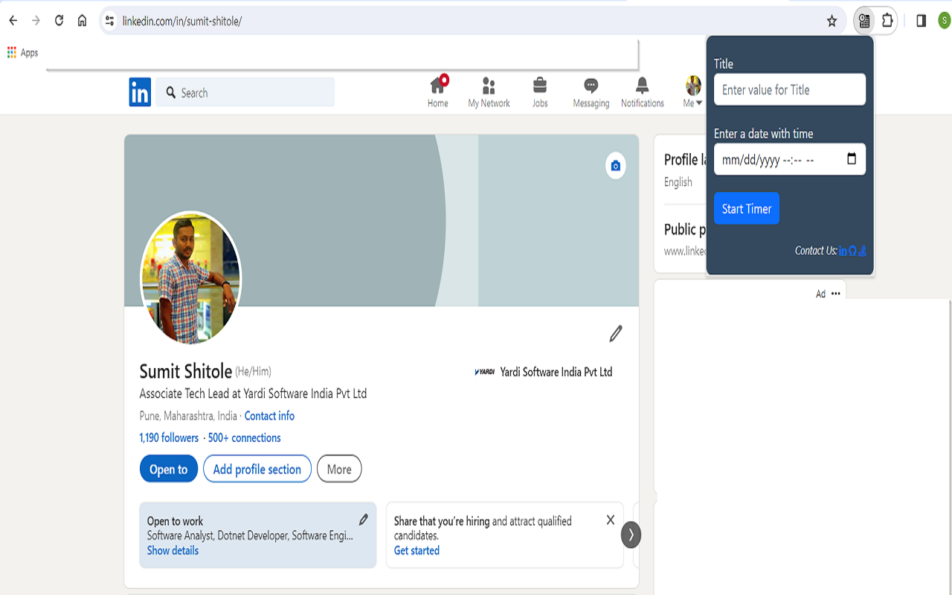Go back using the browser back arrow
Image resolution: width=952 pixels, height=595 pixels.
13,21
